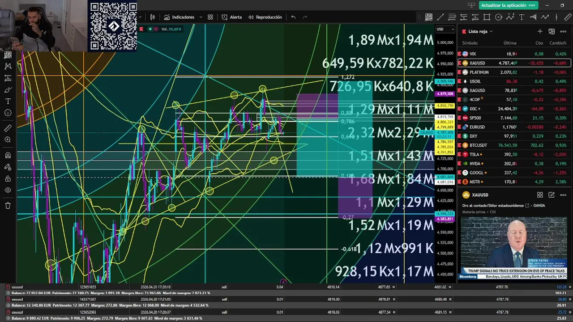Select VIX in watchlist

514,54
